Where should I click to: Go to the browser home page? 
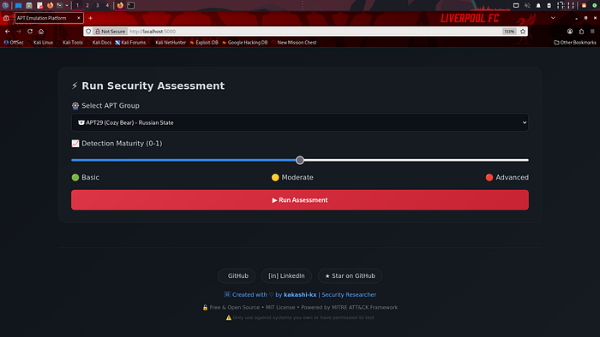pyautogui.click(x=41, y=32)
